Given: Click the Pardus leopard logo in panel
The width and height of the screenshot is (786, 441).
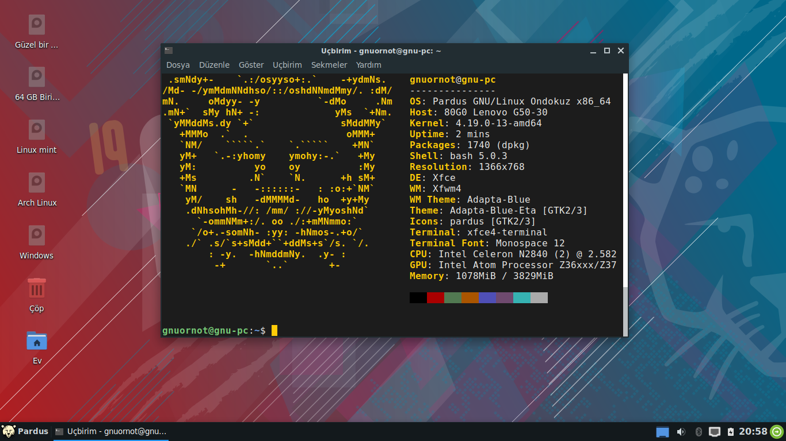Looking at the screenshot, I should 8,431.
